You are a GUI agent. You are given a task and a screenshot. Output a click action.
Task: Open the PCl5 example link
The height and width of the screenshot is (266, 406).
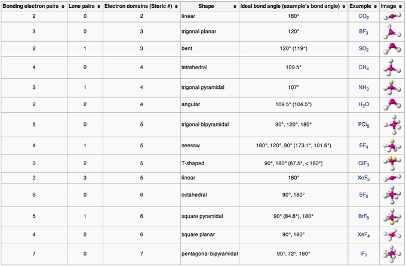pos(363,125)
